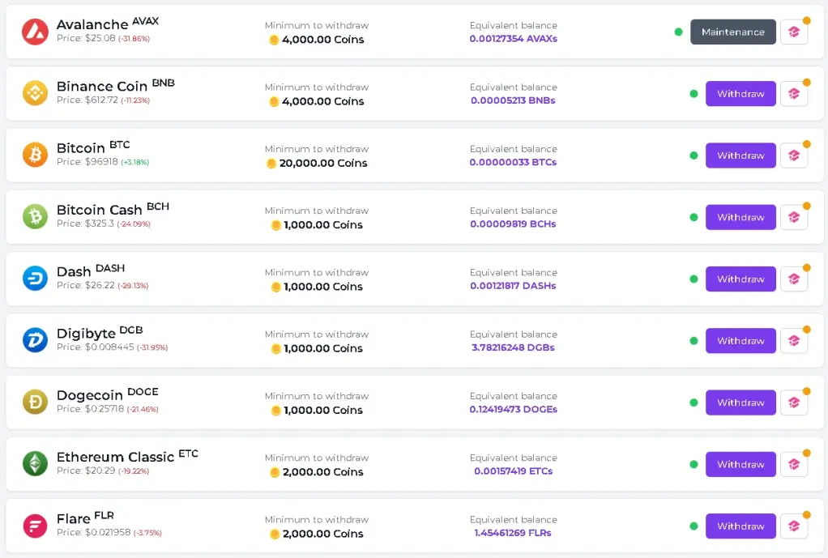Click the 4,000.00 Coins minimum for Binance Coin

[x=317, y=101]
